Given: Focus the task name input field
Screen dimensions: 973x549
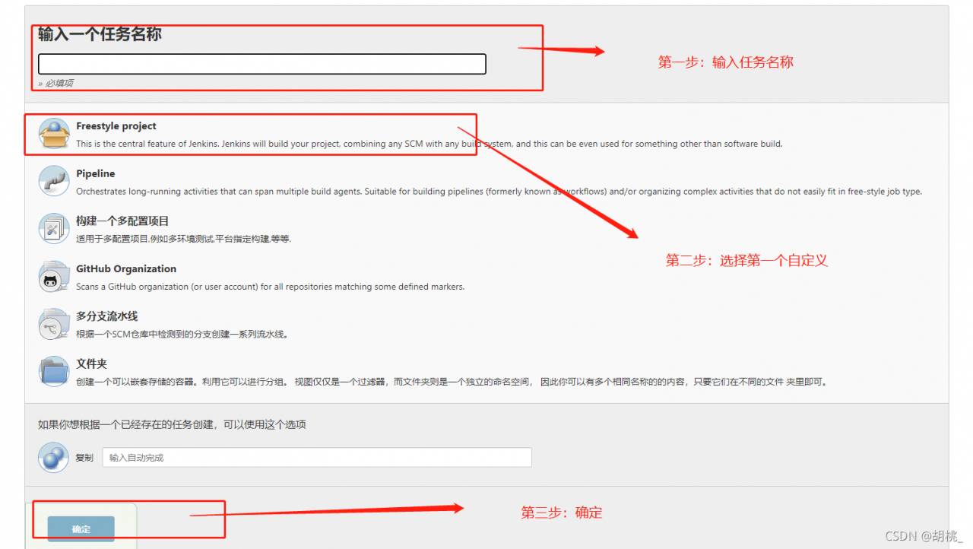Looking at the screenshot, I should [262, 64].
